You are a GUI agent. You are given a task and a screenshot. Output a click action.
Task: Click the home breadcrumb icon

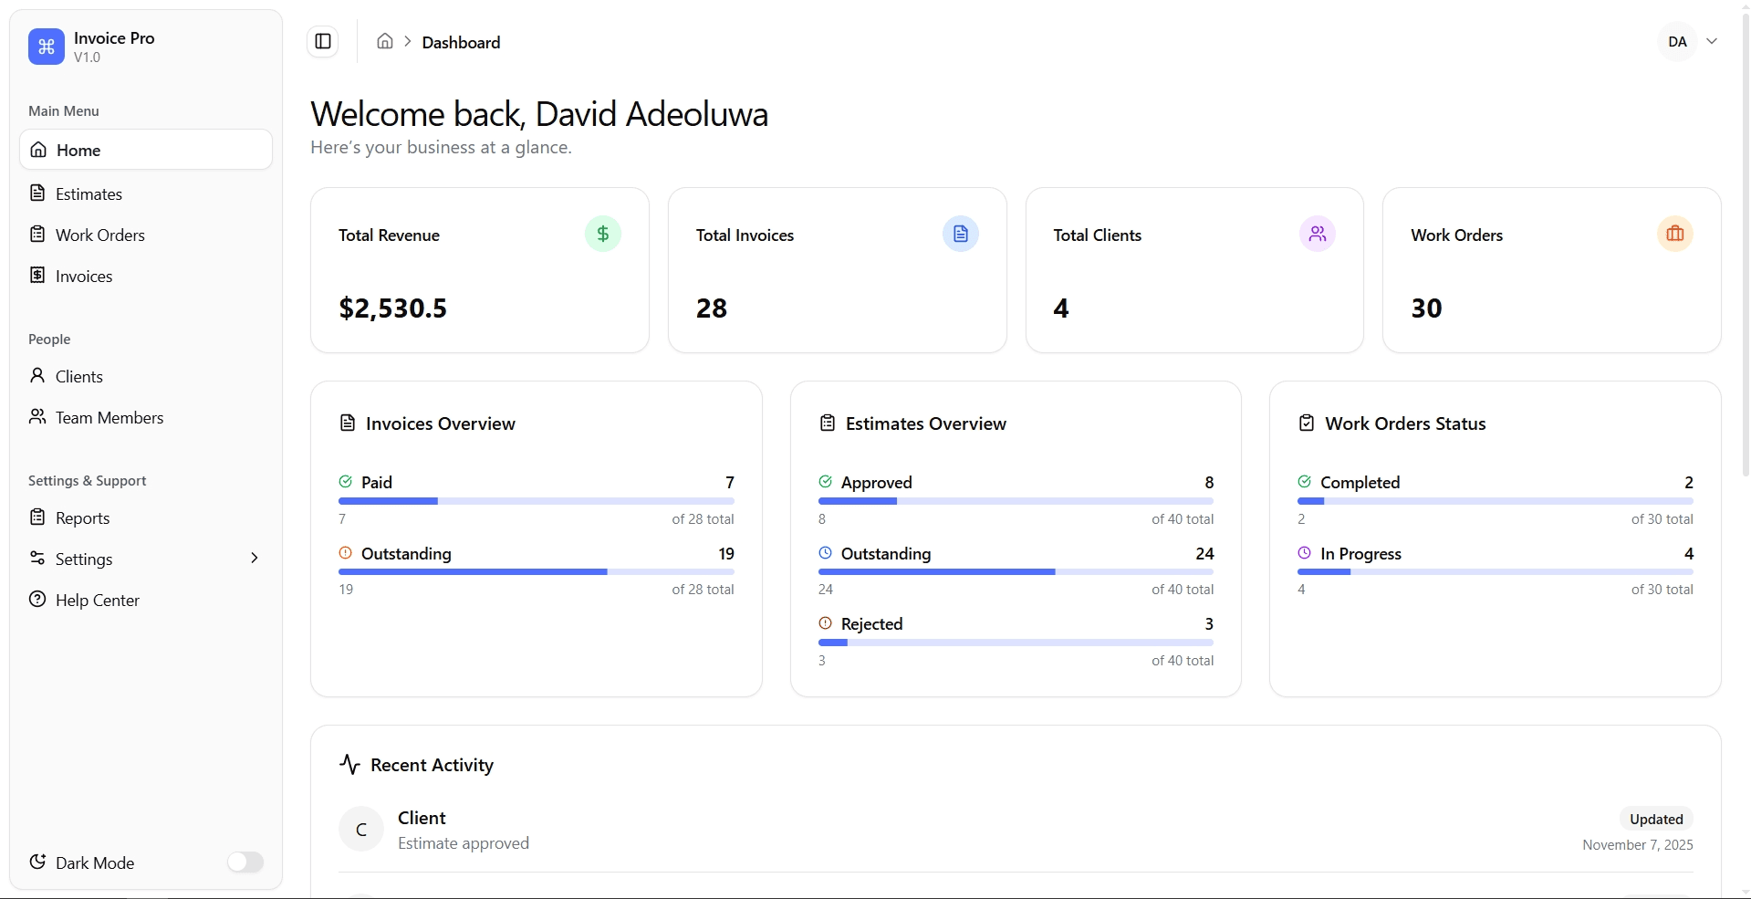click(384, 40)
